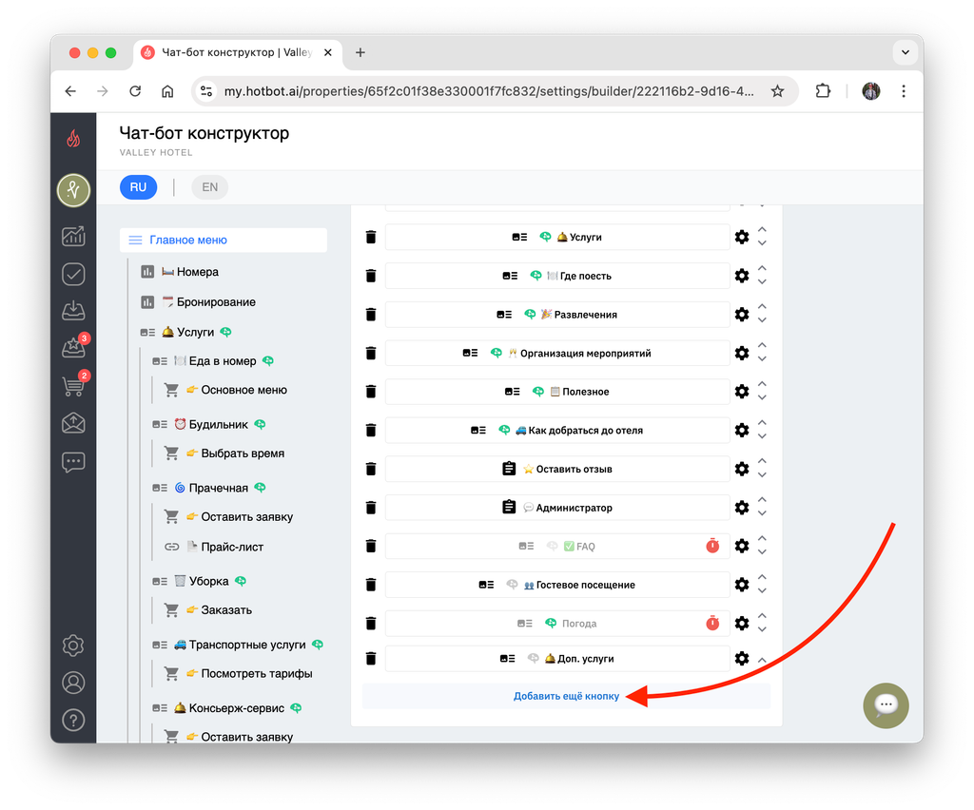
Task: Click the browser address bar
Action: 489,91
